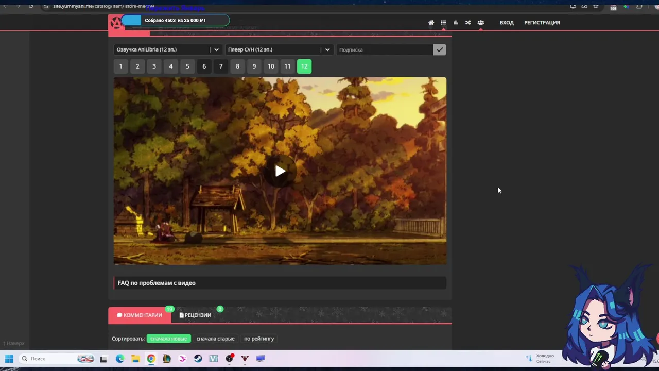Go to the site home icon

(431, 23)
